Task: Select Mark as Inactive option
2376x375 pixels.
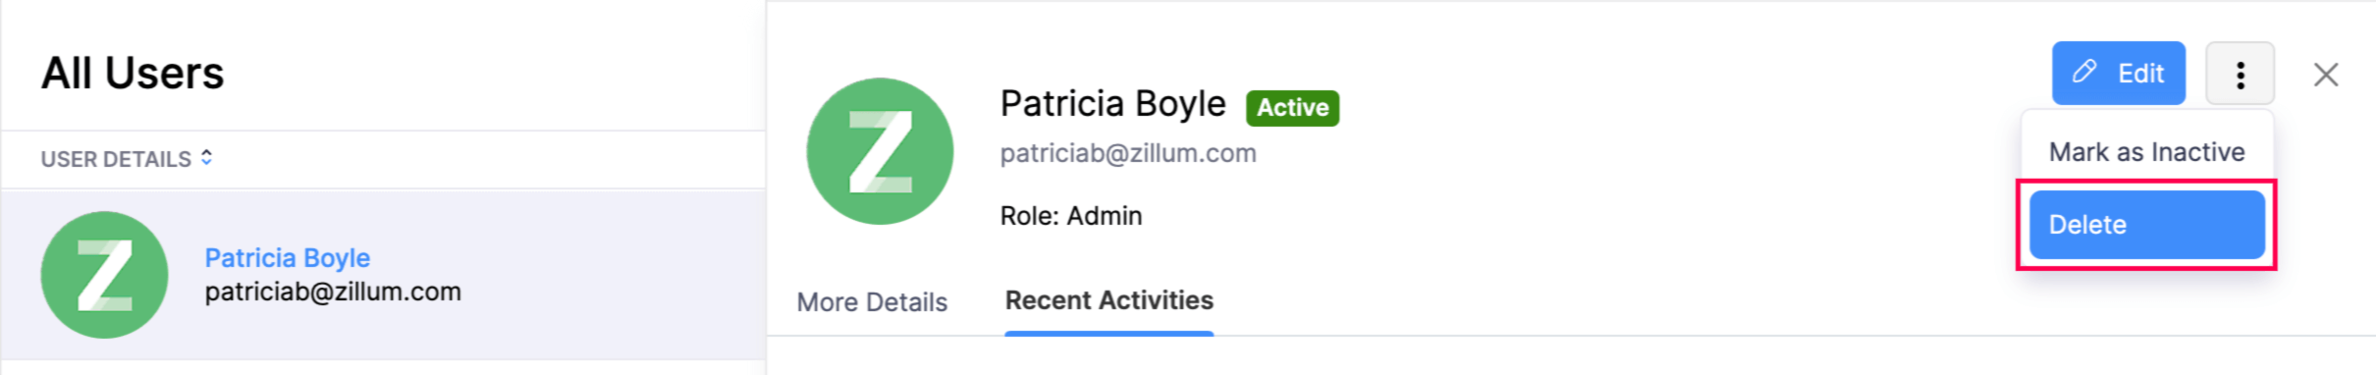Action: click(x=2146, y=152)
